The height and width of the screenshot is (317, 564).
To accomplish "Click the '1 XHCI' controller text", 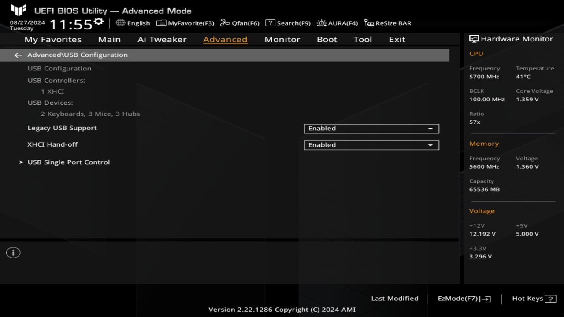I will click(52, 92).
